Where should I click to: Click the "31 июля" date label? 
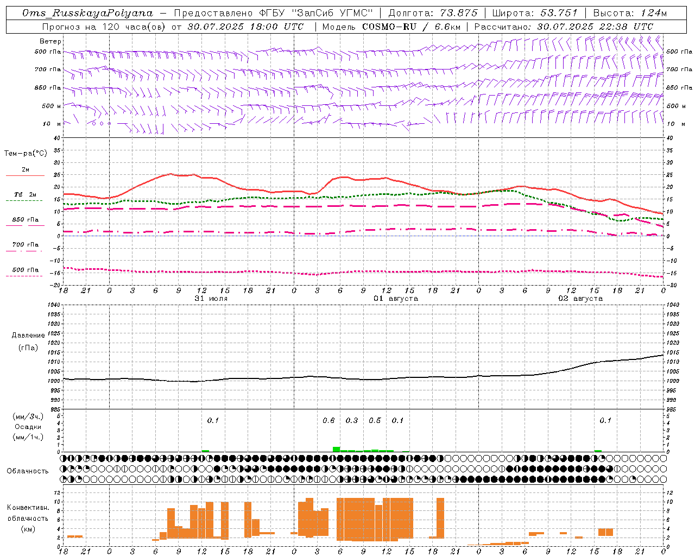[x=211, y=299]
